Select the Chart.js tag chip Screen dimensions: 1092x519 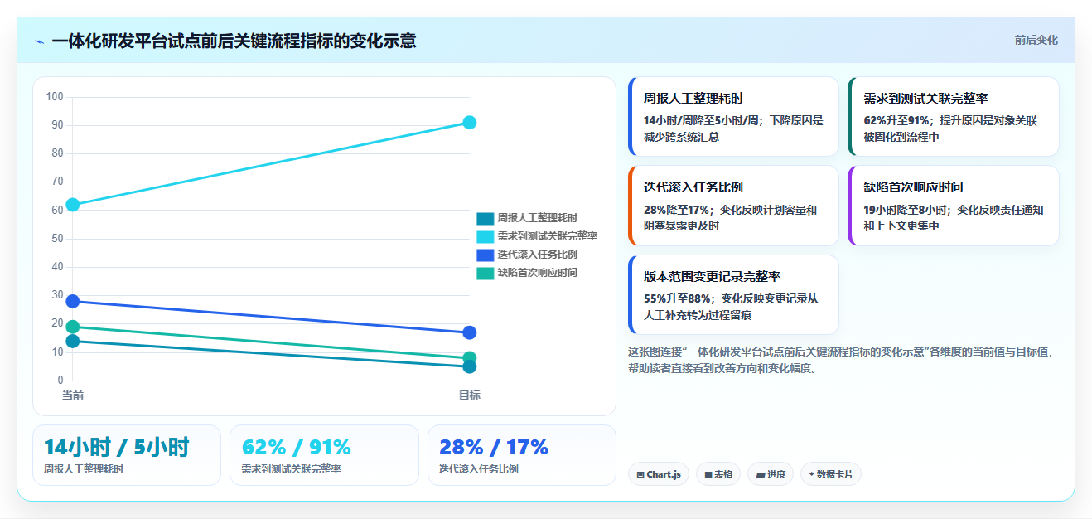(659, 474)
